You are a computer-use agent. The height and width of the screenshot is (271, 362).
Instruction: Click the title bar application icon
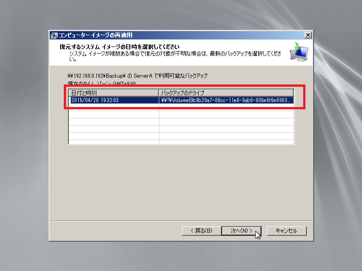pos(54,35)
